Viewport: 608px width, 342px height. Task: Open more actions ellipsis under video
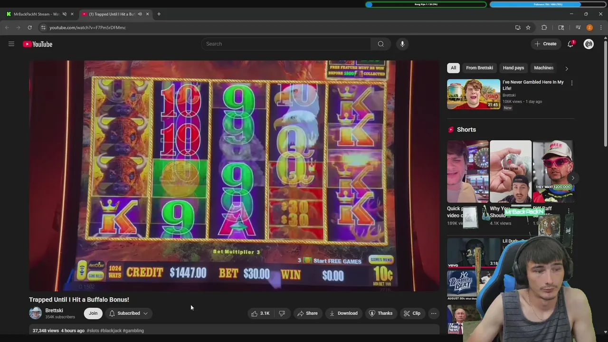(433, 313)
